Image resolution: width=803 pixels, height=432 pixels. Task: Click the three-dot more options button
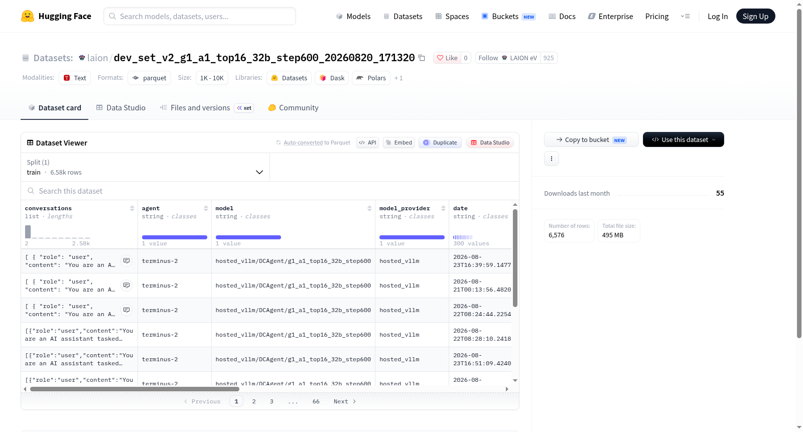[x=552, y=159]
